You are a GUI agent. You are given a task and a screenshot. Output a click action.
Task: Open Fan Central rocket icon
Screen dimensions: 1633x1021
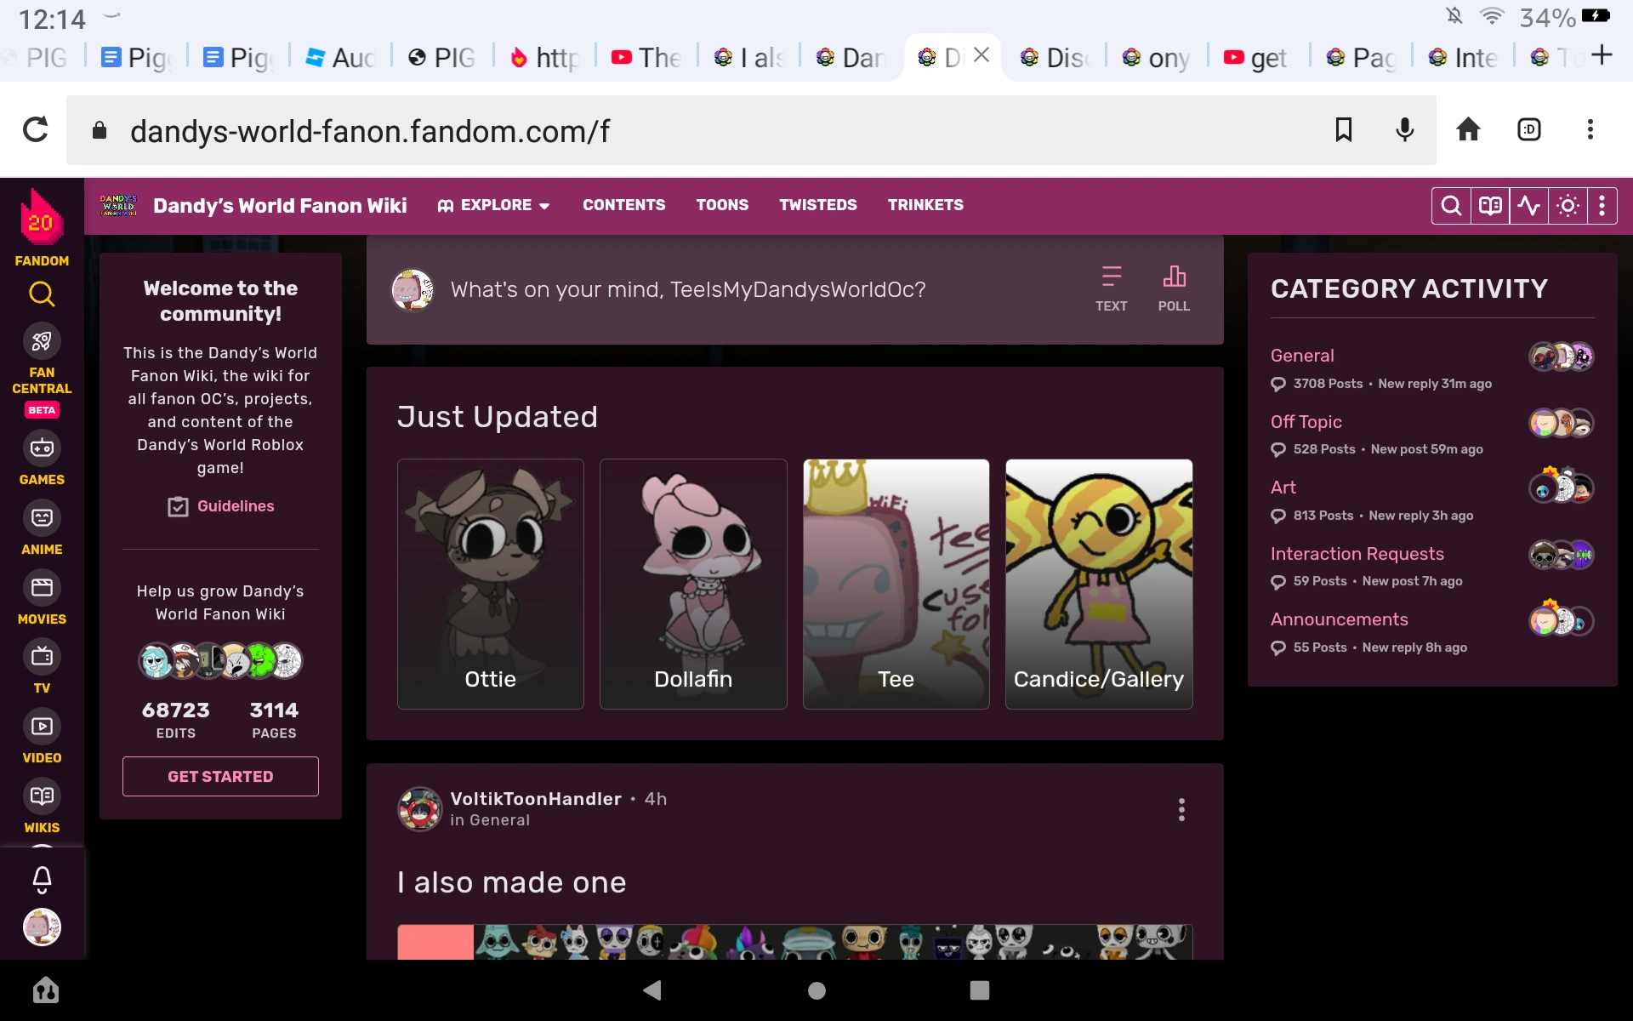pos(42,342)
